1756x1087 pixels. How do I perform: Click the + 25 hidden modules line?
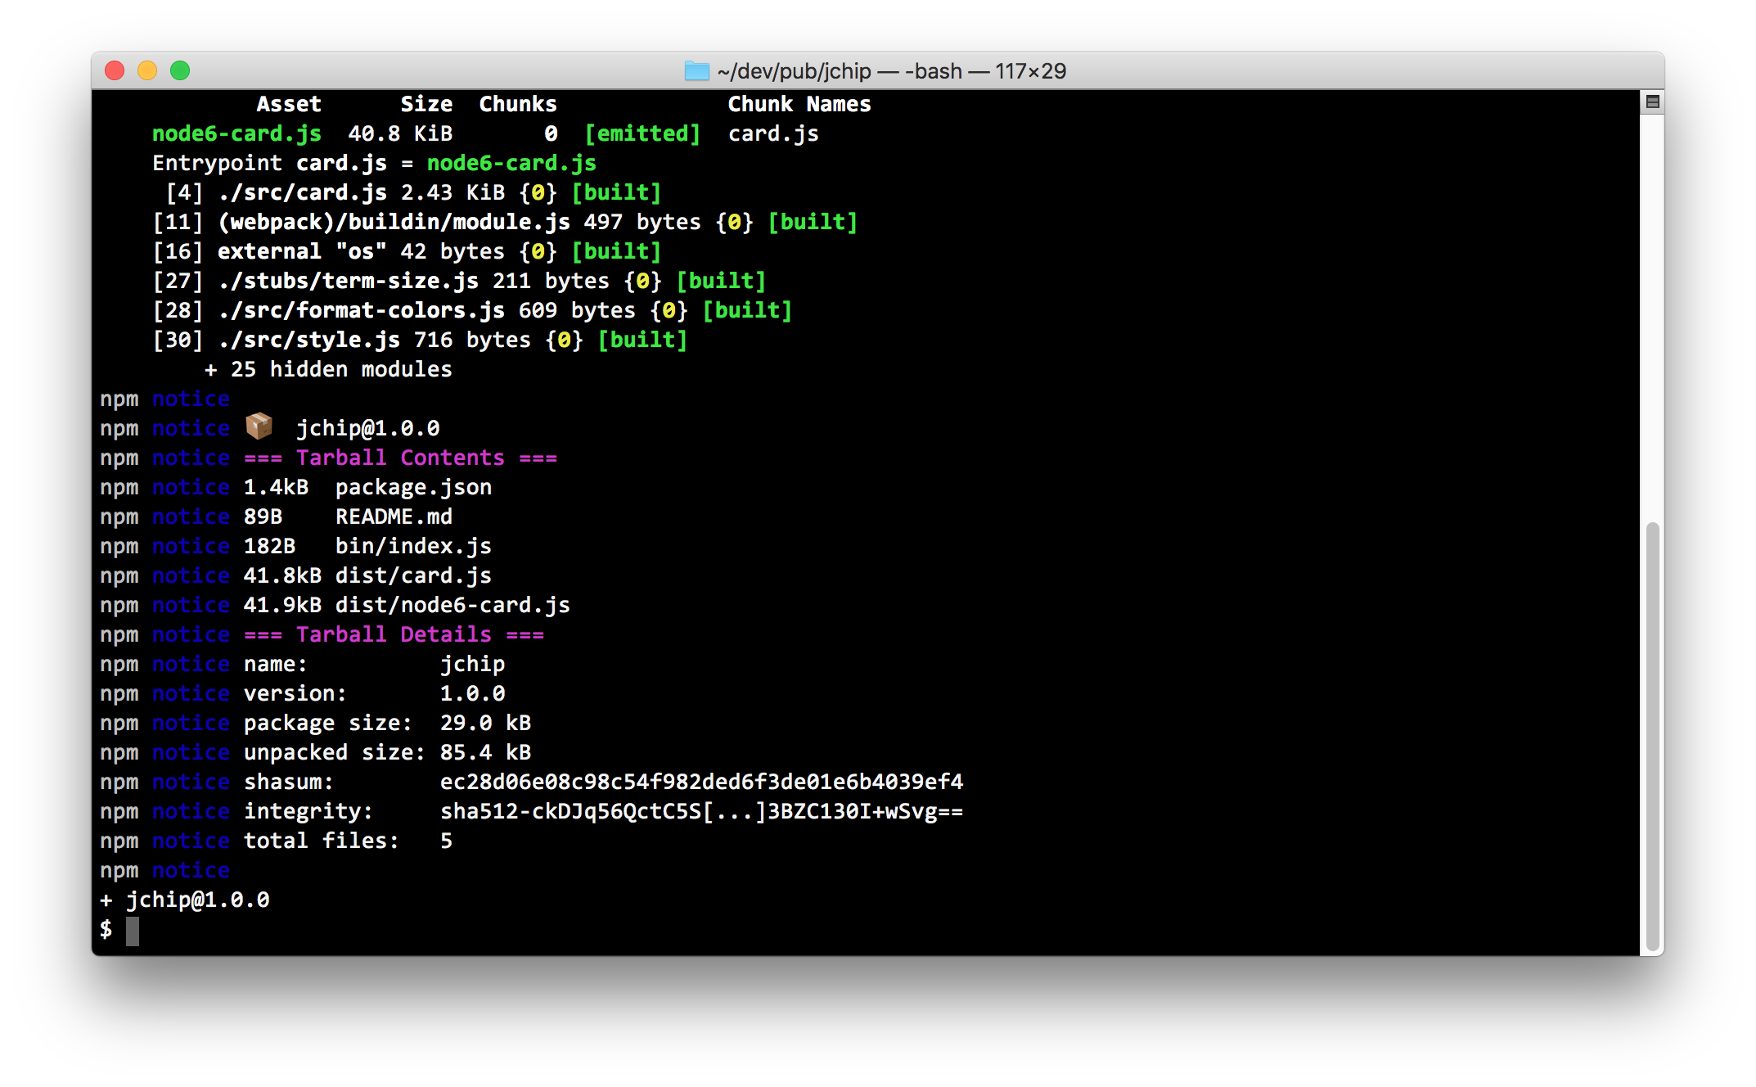(328, 369)
